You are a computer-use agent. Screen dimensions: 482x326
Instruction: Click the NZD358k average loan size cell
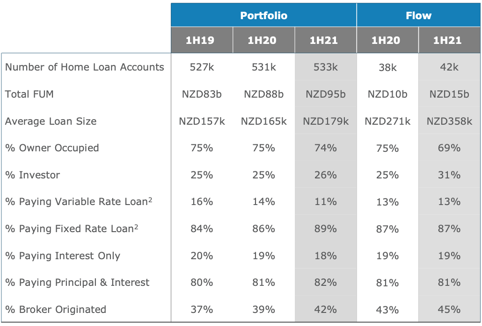click(449, 121)
